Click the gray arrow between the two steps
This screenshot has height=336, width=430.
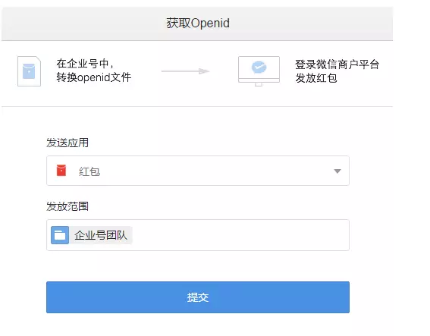click(186, 71)
